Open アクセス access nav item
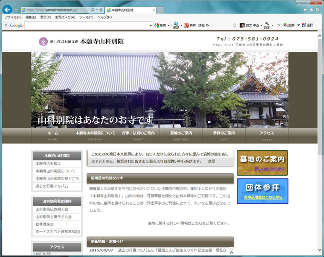Viewport: 324px width, 257px height. tap(266, 136)
